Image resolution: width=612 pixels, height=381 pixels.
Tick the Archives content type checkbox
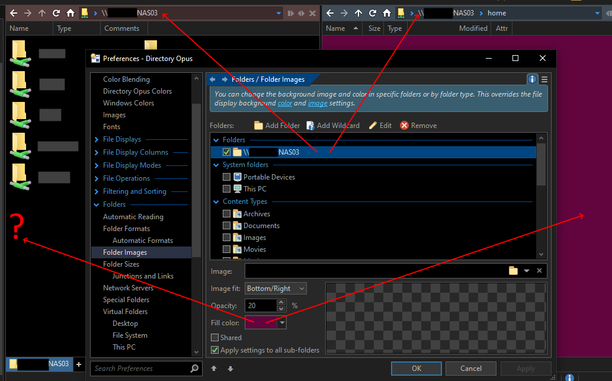pyautogui.click(x=226, y=213)
